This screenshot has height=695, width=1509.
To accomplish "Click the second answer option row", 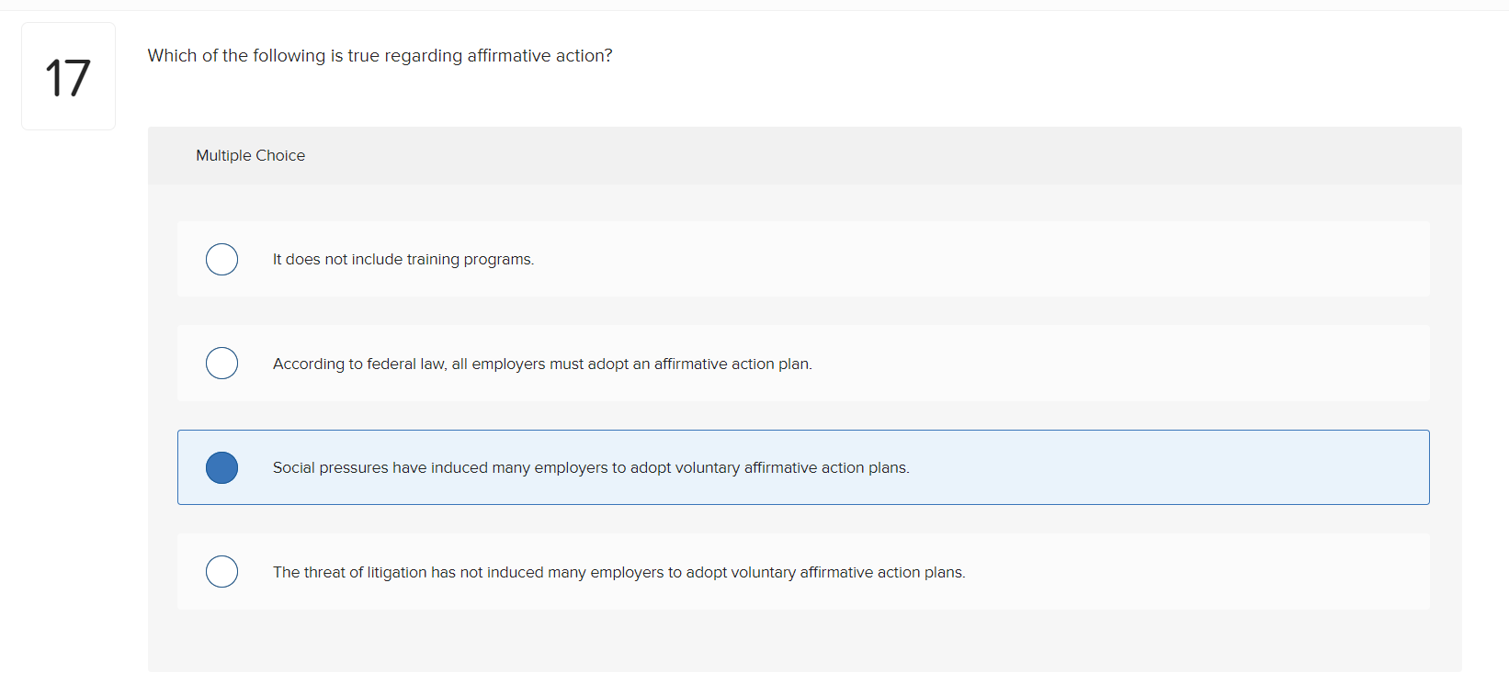I will pos(735,364).
